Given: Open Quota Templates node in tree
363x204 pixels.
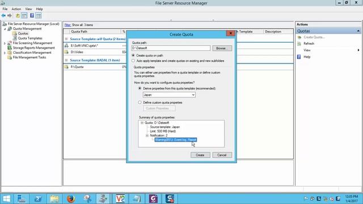Looking at the screenshot, I should click(30, 38).
